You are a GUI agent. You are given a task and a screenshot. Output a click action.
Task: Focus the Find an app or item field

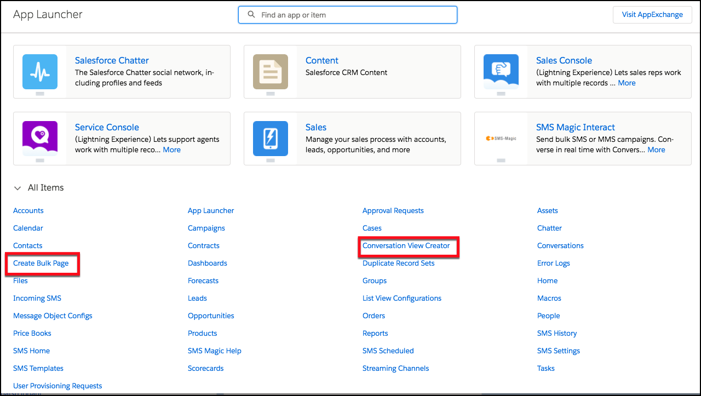[x=348, y=15]
